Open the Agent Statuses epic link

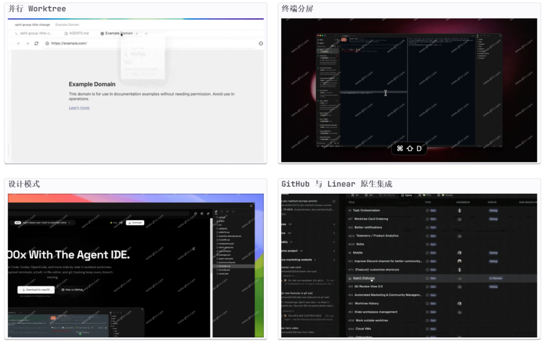pyautogui.click(x=363, y=278)
